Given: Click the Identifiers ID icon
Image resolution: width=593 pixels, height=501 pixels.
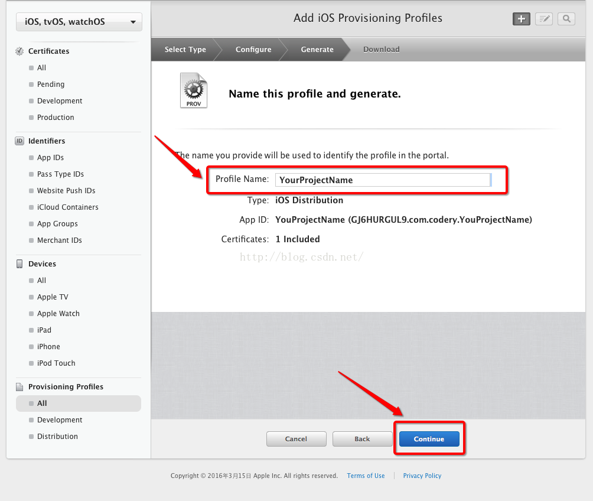Looking at the screenshot, I should [x=19, y=141].
